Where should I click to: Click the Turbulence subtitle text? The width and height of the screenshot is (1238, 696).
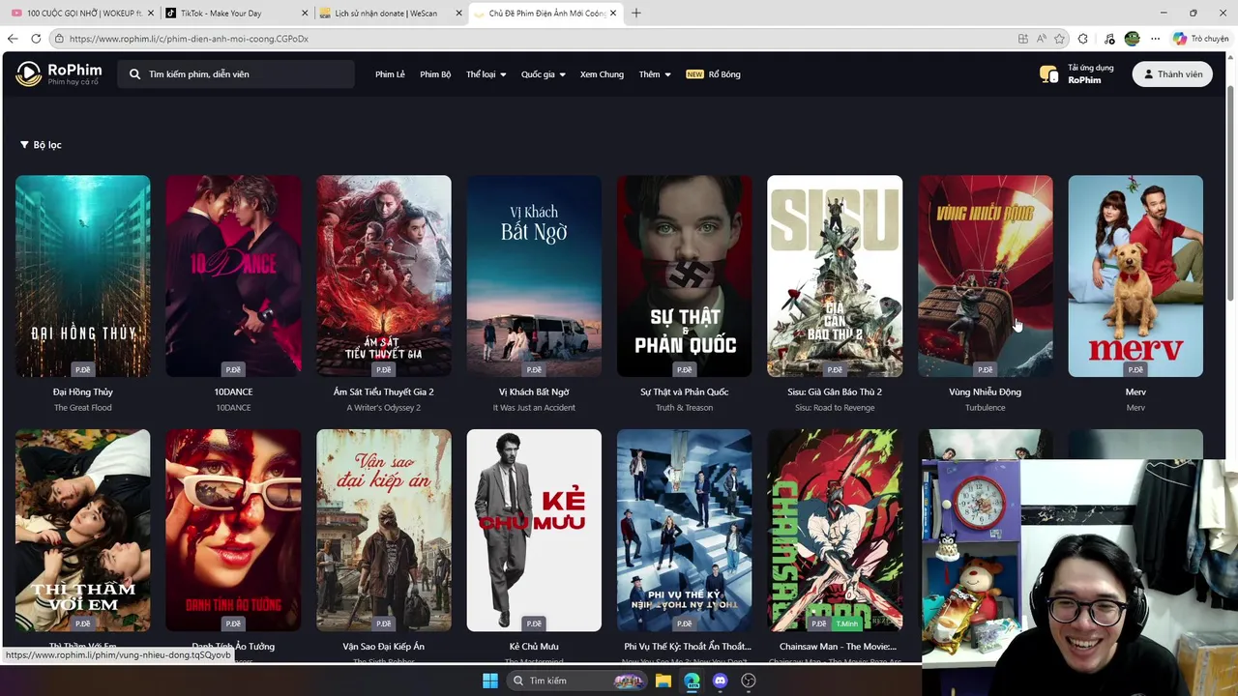coord(986,407)
